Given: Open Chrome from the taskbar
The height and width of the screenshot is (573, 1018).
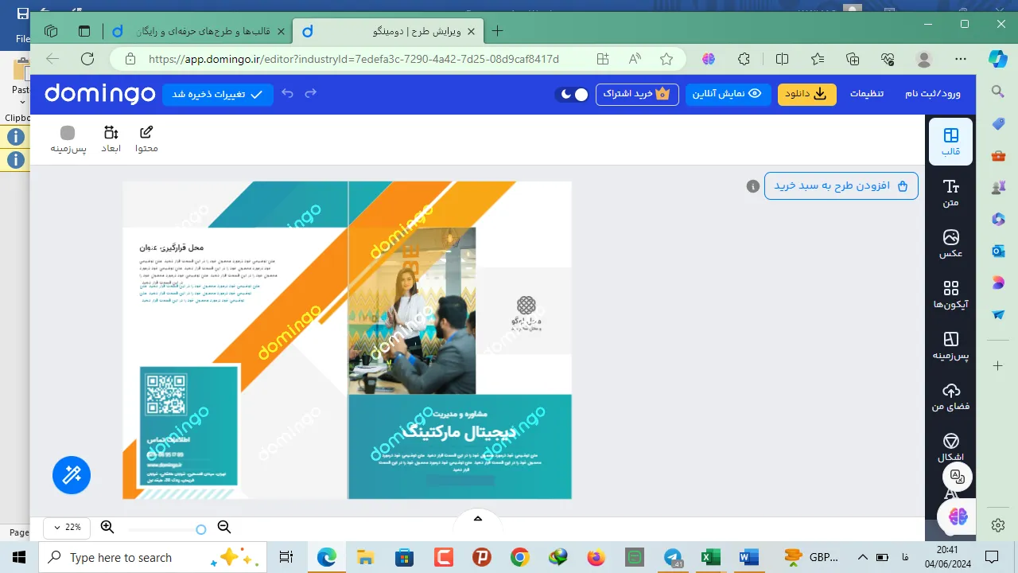Looking at the screenshot, I should pos(520,557).
